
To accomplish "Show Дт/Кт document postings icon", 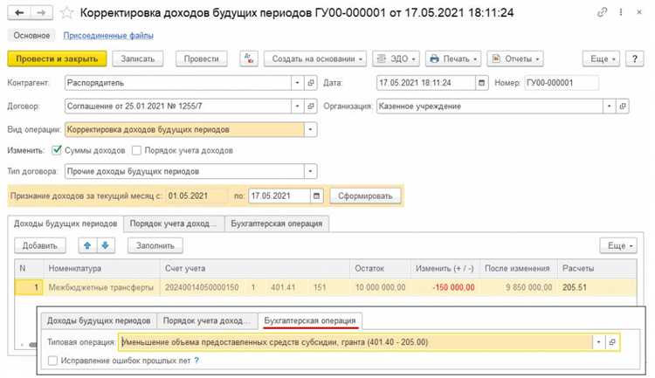I will 249,58.
